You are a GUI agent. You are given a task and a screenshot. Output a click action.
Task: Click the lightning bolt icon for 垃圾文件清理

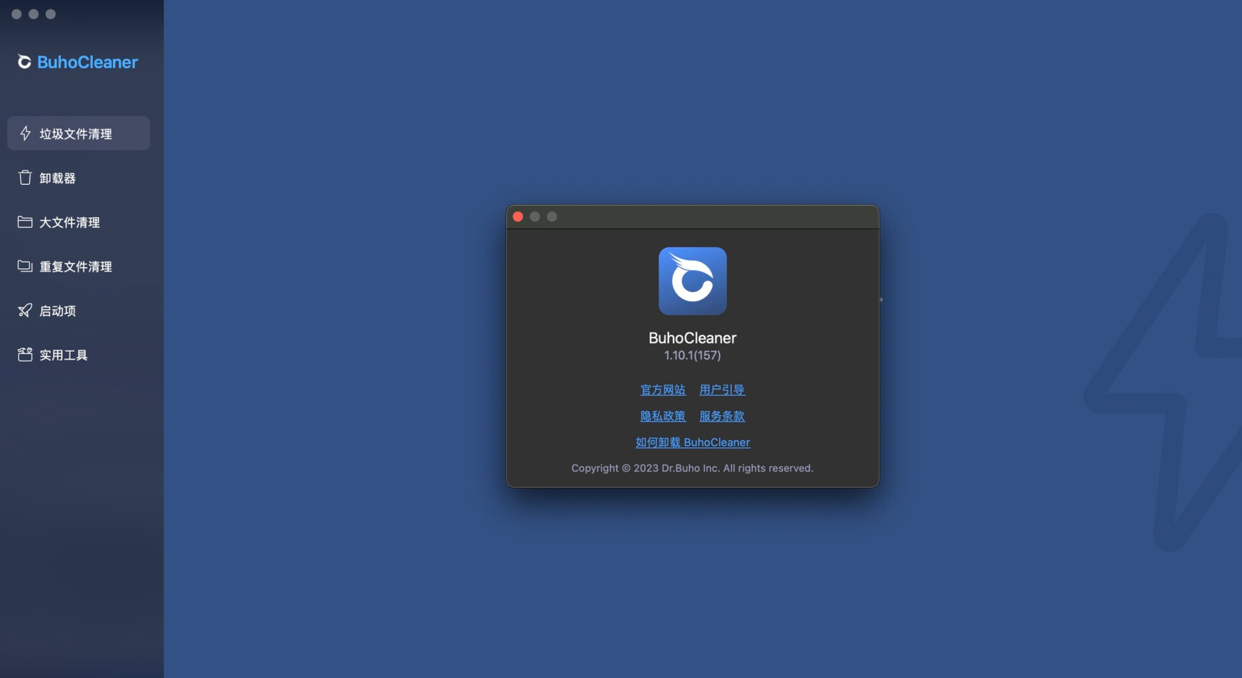pos(25,133)
